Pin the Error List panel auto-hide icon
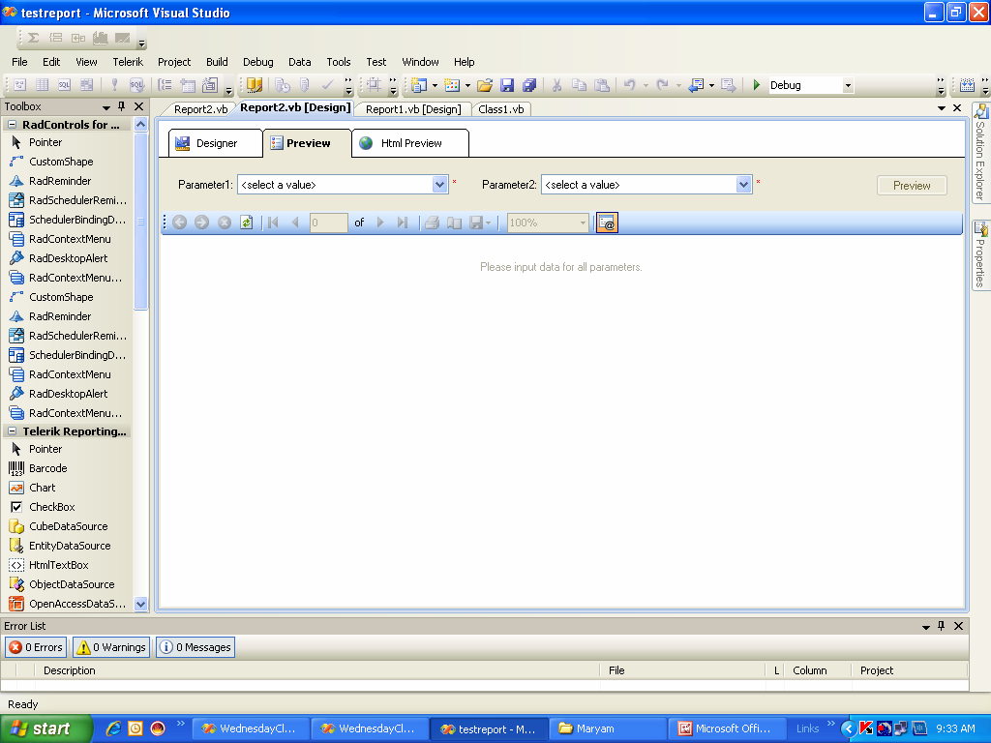 942,626
